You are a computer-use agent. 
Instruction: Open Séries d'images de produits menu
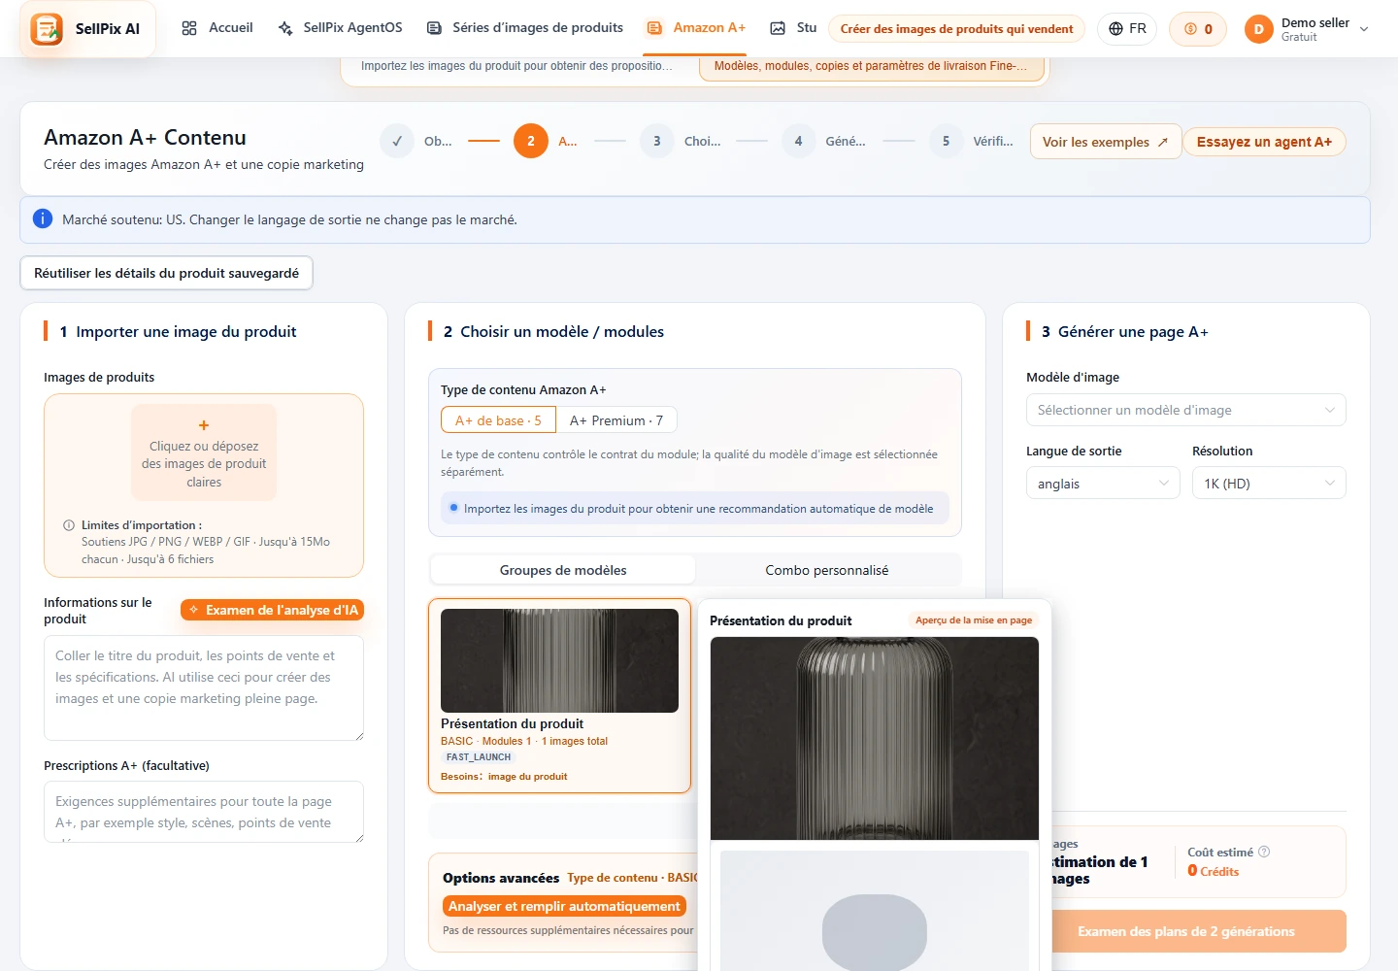coord(525,28)
